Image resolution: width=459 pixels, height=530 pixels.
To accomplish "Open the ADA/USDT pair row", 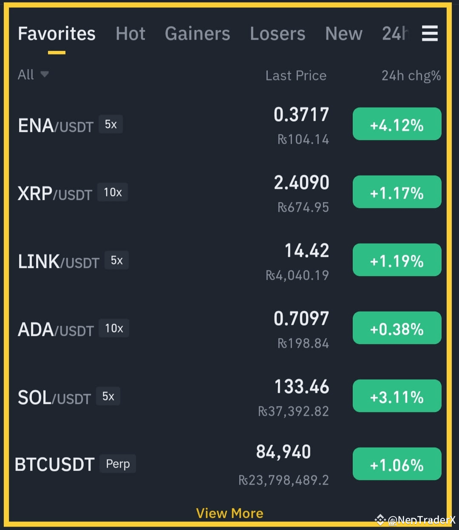I will pyautogui.click(x=229, y=329).
